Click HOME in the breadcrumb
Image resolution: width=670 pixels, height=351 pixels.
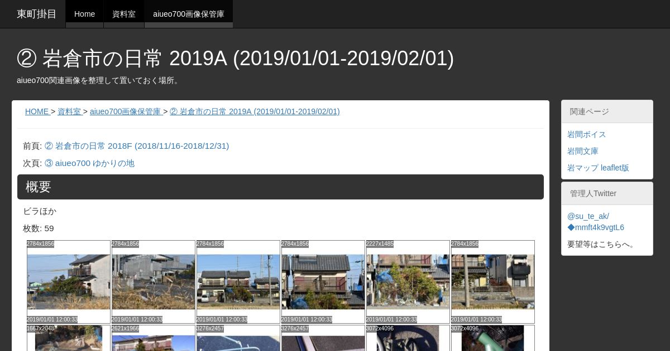pos(37,111)
